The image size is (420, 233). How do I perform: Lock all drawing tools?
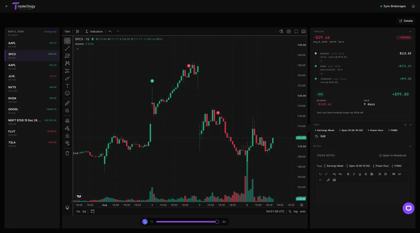(67, 136)
